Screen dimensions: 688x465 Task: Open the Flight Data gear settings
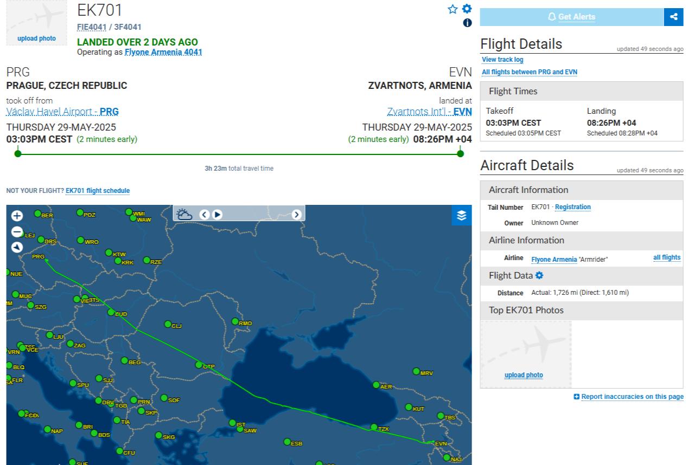click(539, 275)
